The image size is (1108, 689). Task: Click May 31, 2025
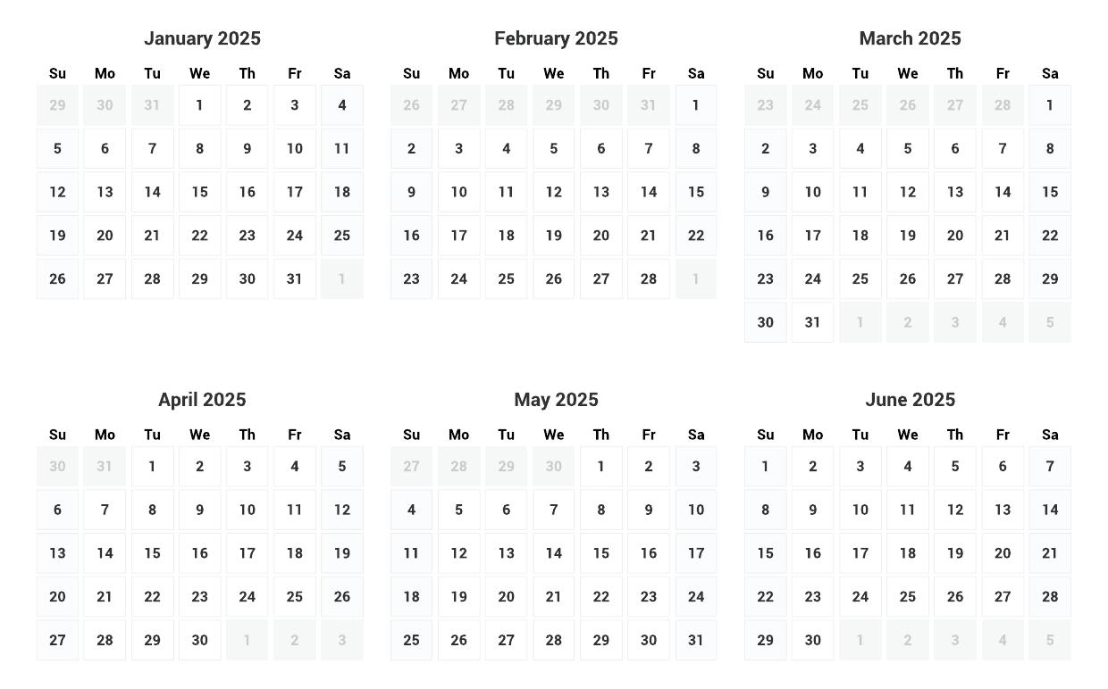(x=696, y=640)
